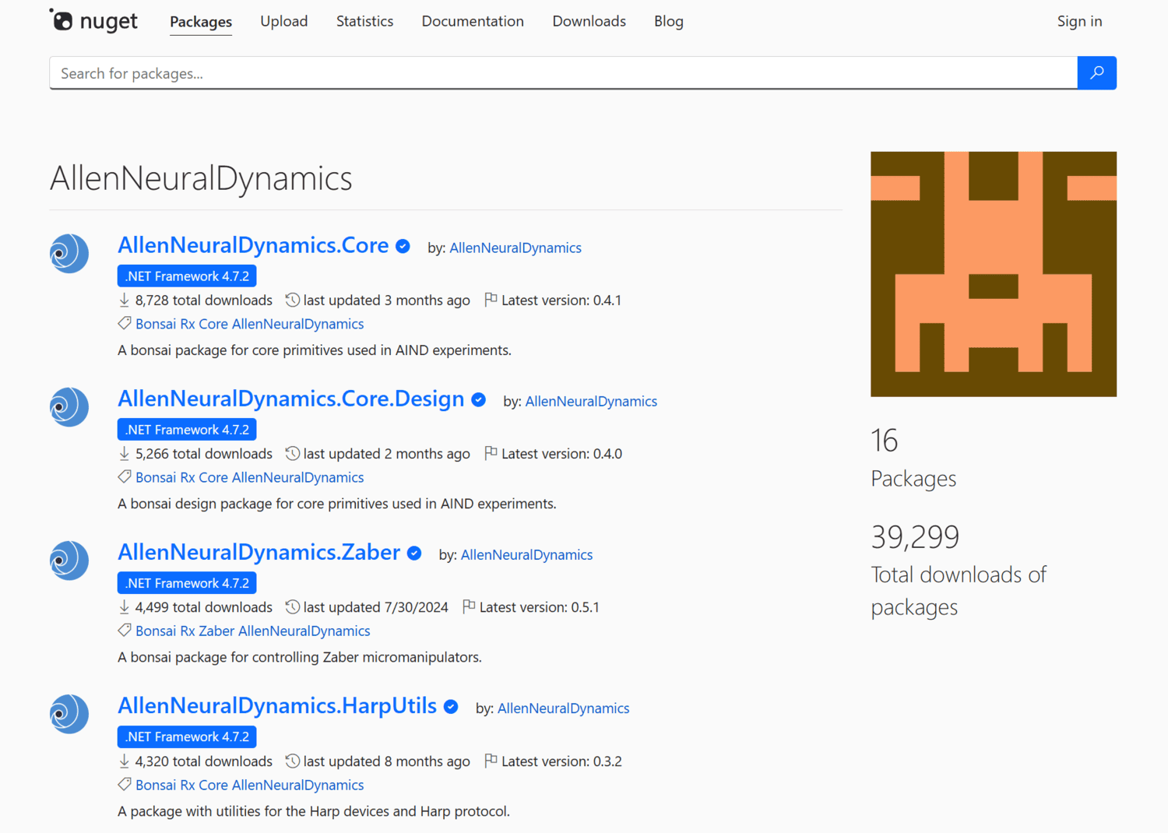This screenshot has height=833, width=1168.
Task: Click flag icon beside Latest version 0.3.2
Action: click(491, 761)
